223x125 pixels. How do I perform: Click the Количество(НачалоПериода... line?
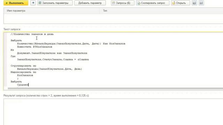pos(71,44)
